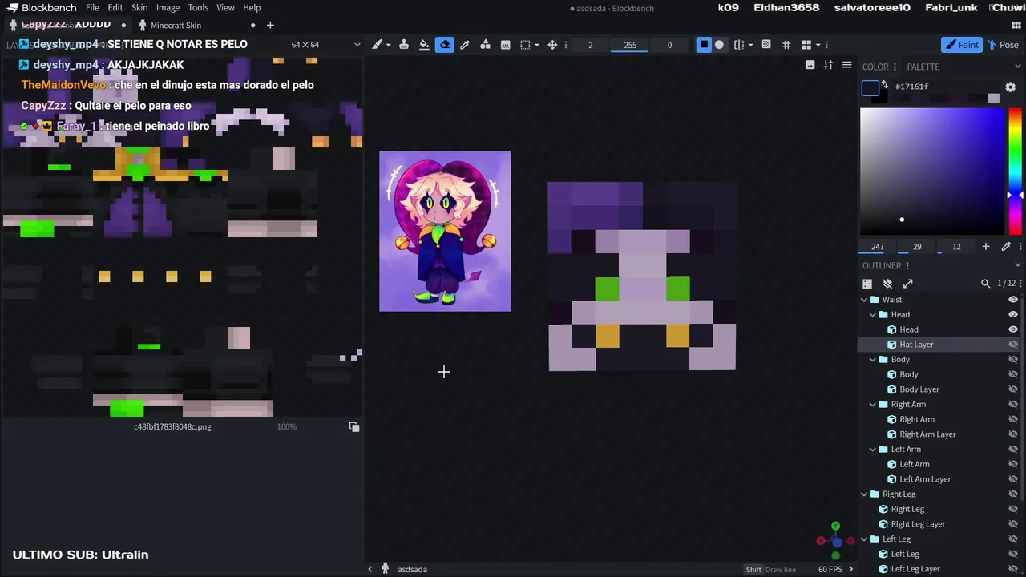The height and width of the screenshot is (577, 1026).
Task: Open the Skin menu
Action: coord(139,8)
